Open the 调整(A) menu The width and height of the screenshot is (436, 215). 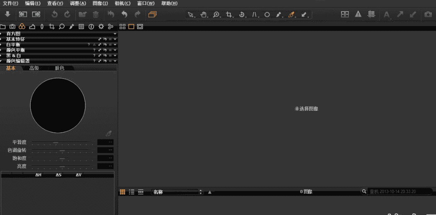click(78, 3)
